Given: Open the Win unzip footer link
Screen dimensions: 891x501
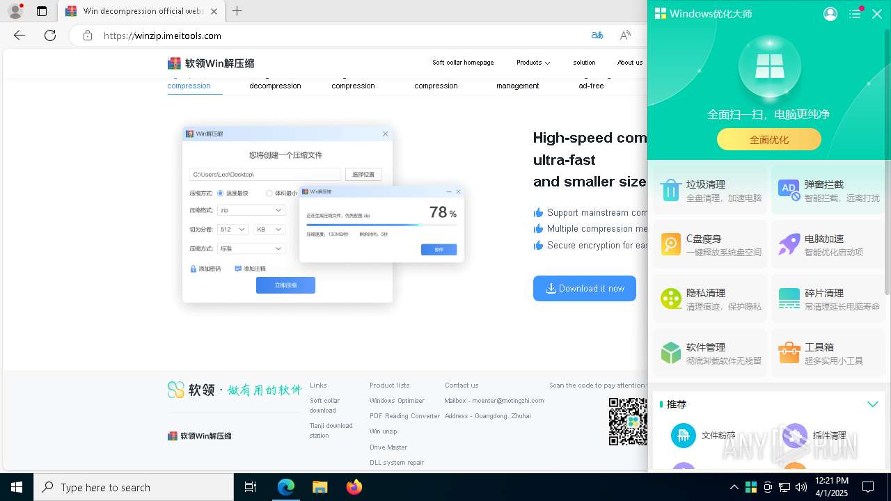Looking at the screenshot, I should (x=383, y=431).
